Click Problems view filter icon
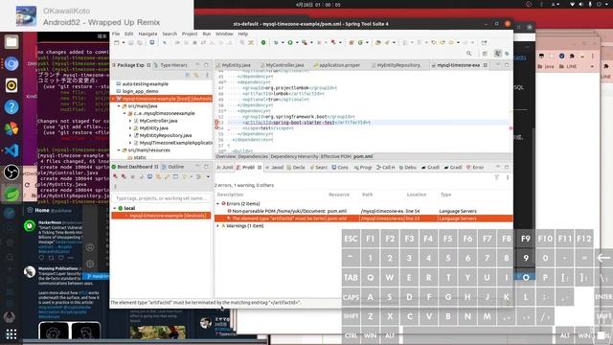Screen dimensions: 613x345 click(x=496, y=177)
